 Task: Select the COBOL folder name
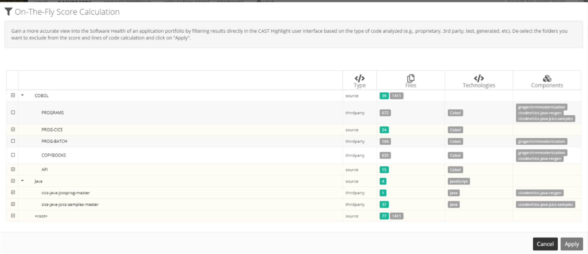[x=41, y=96]
